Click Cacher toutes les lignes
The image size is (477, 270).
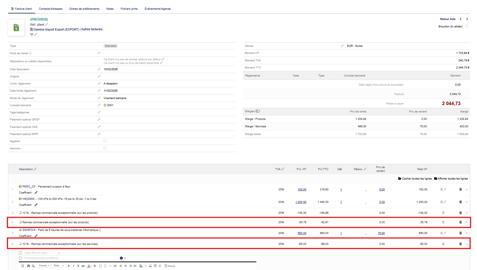tap(415, 179)
